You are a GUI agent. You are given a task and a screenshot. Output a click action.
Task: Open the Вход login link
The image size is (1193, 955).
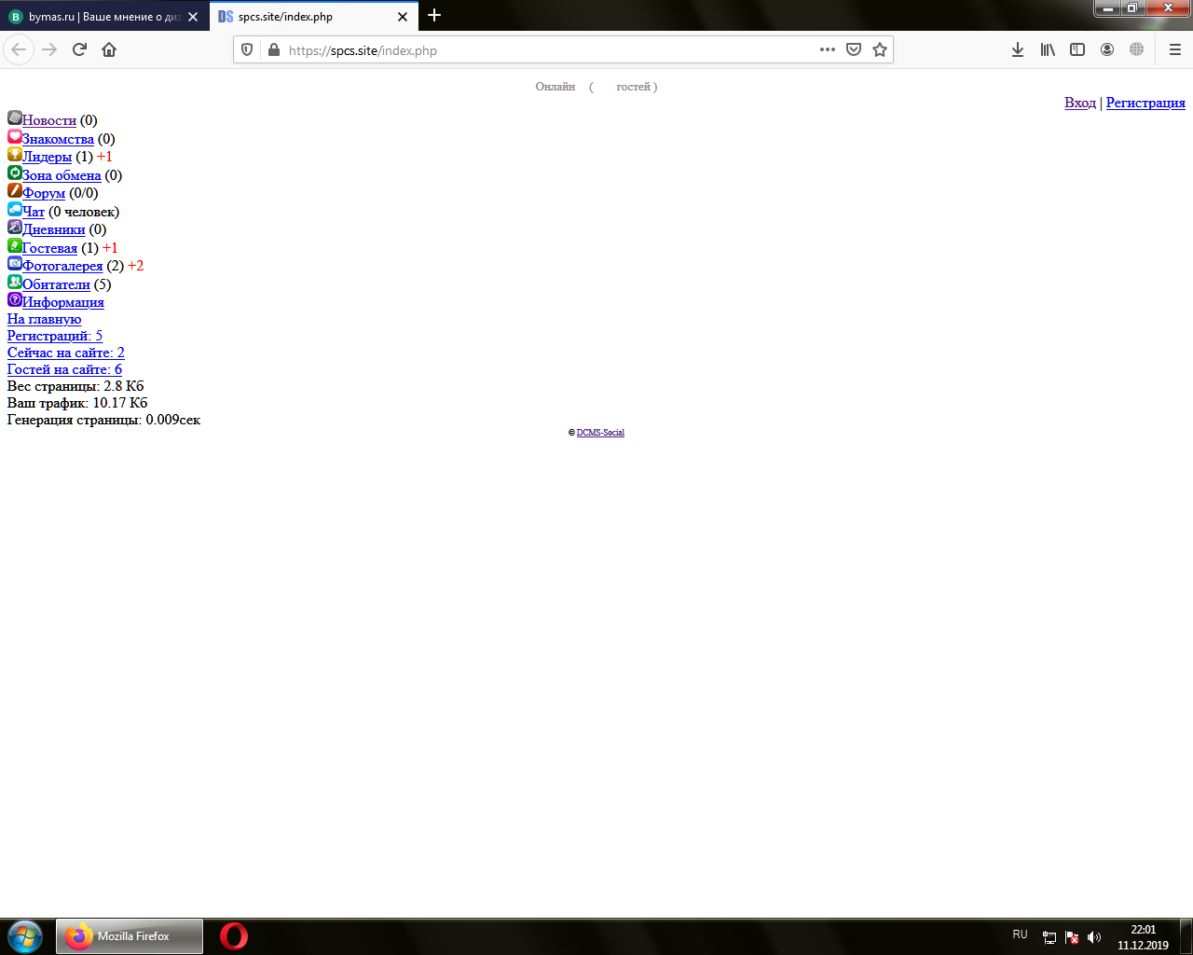(1079, 103)
